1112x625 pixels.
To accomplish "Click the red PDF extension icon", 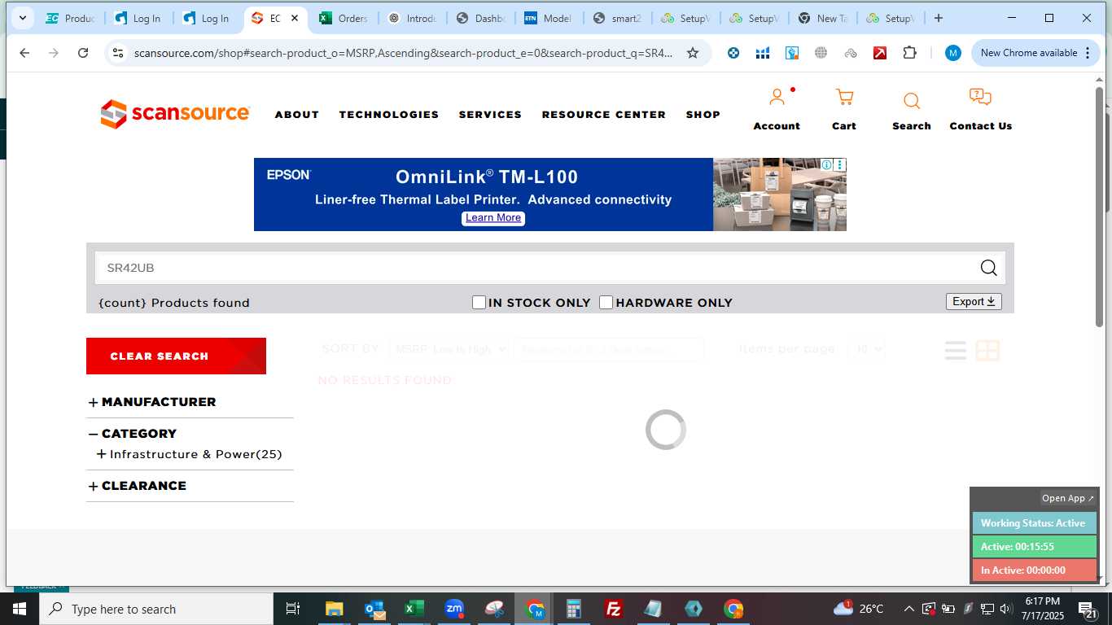I will [880, 53].
